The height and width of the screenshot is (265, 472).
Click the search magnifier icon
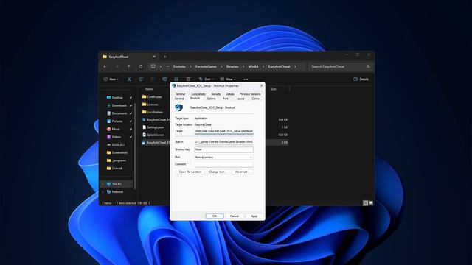368,67
